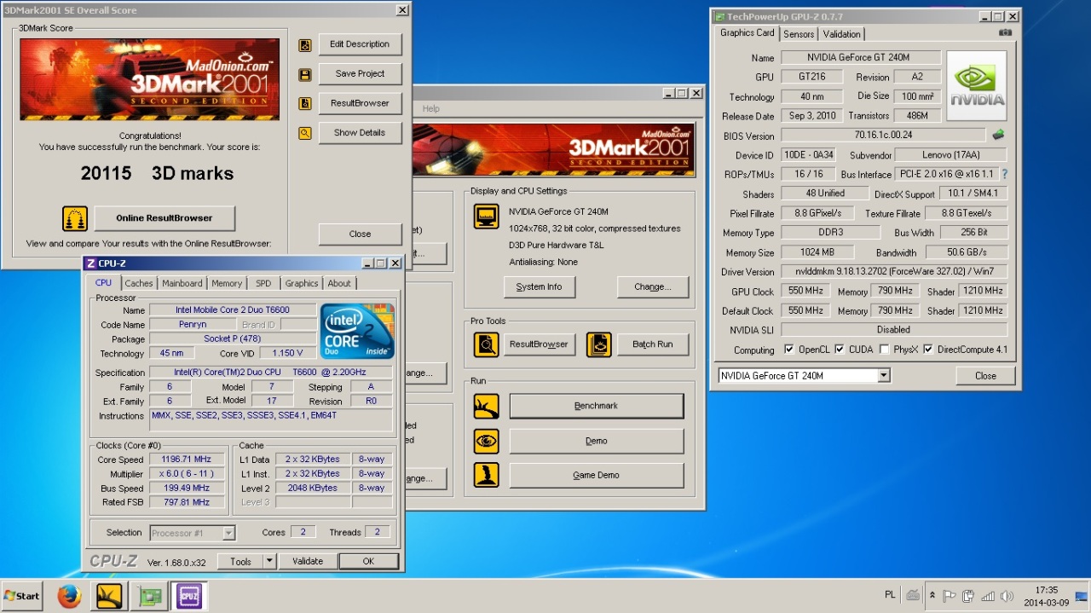Toggle the OpenCL checkbox
This screenshot has width=1091, height=613.
[x=788, y=350]
